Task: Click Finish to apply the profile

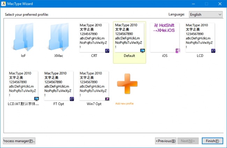Action: [212, 141]
